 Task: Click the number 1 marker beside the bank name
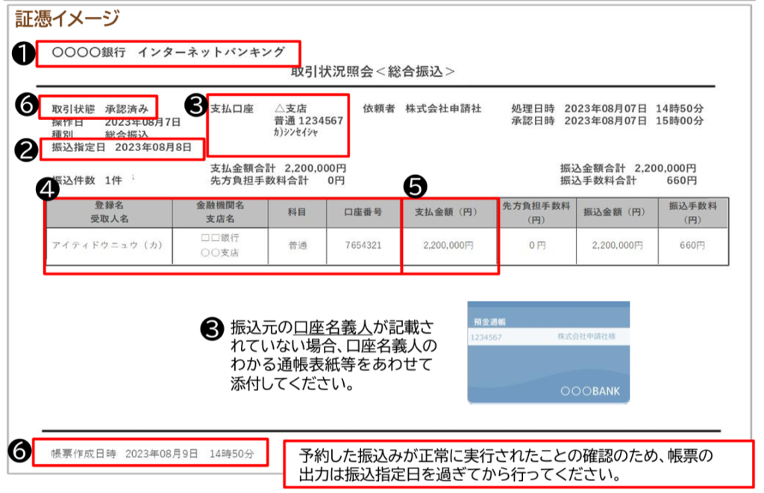[x=23, y=53]
